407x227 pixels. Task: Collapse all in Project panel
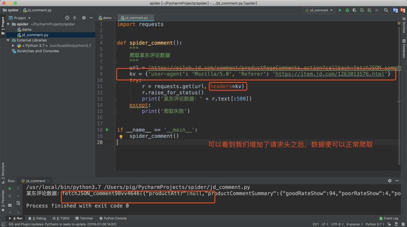pyautogui.click(x=75, y=18)
